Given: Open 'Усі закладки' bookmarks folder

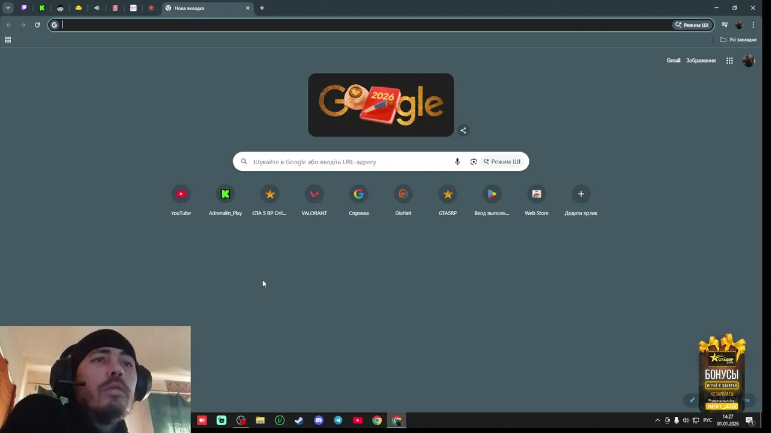Looking at the screenshot, I should tap(738, 40).
